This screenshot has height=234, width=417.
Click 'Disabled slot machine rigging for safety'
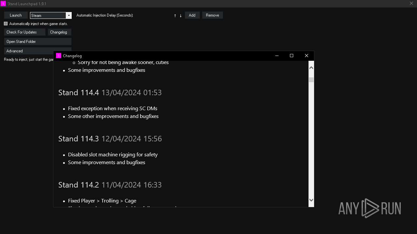tap(113, 155)
